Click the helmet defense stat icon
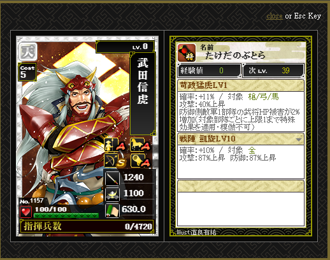 pos(112,194)
